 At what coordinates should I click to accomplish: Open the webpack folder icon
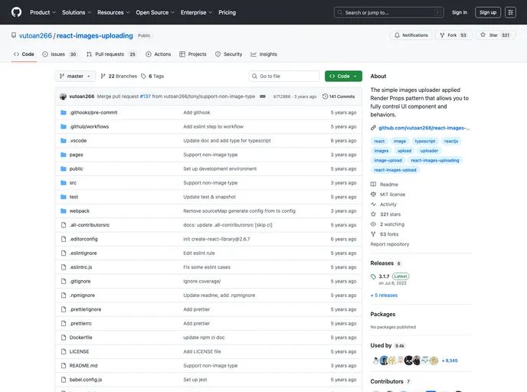point(63,211)
